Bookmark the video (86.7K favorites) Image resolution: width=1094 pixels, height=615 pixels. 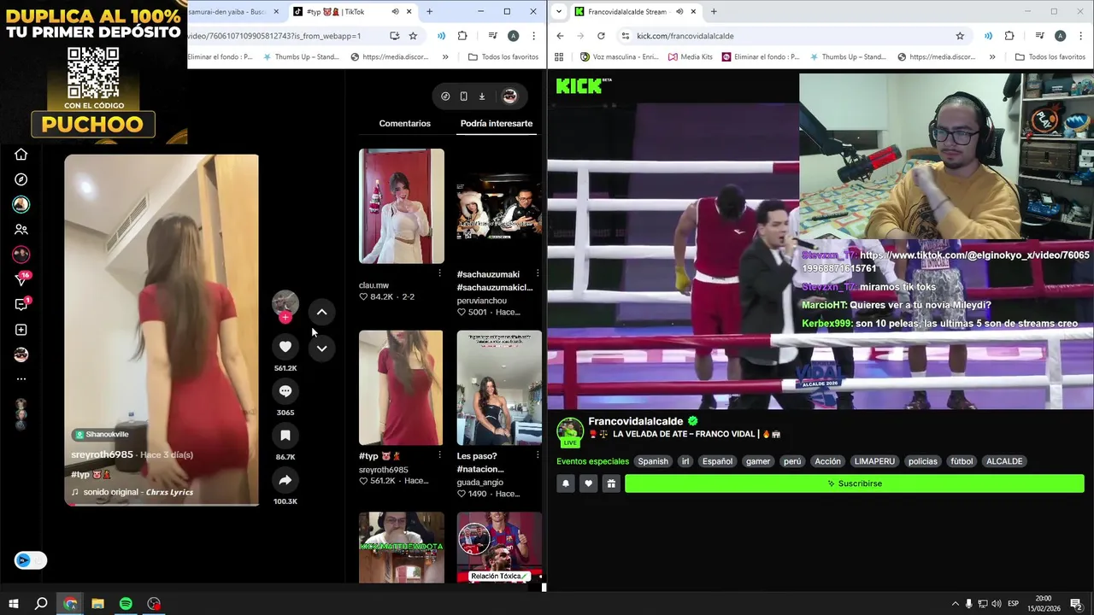(x=285, y=436)
